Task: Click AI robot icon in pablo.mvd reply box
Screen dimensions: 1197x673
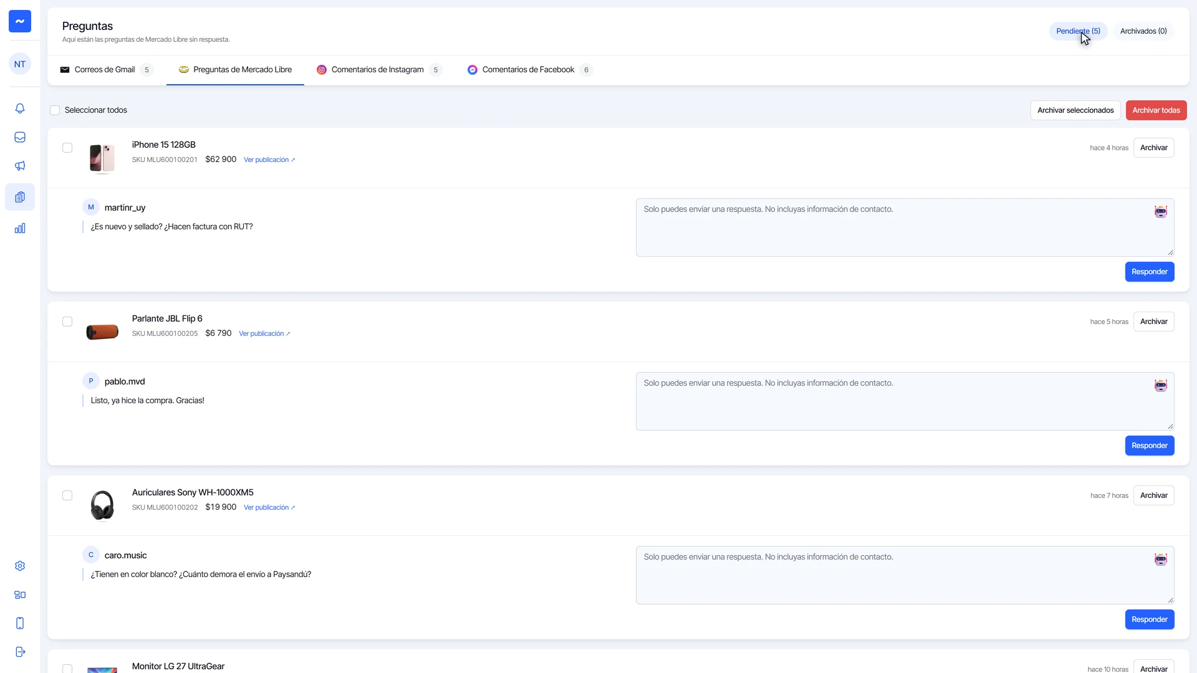Action: (1160, 386)
